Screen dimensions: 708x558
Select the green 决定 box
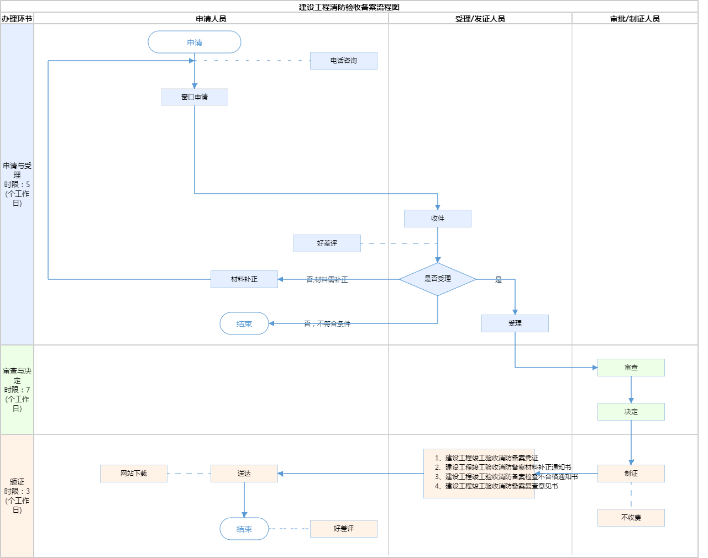coord(631,412)
